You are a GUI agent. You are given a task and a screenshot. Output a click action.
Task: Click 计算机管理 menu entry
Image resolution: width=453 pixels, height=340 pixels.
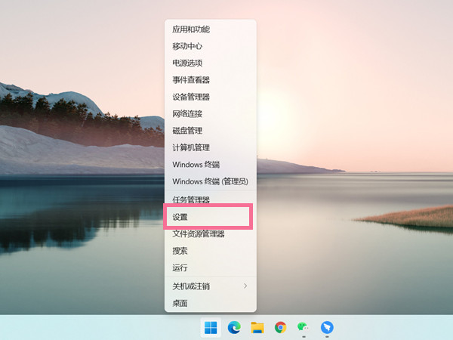[x=190, y=148]
